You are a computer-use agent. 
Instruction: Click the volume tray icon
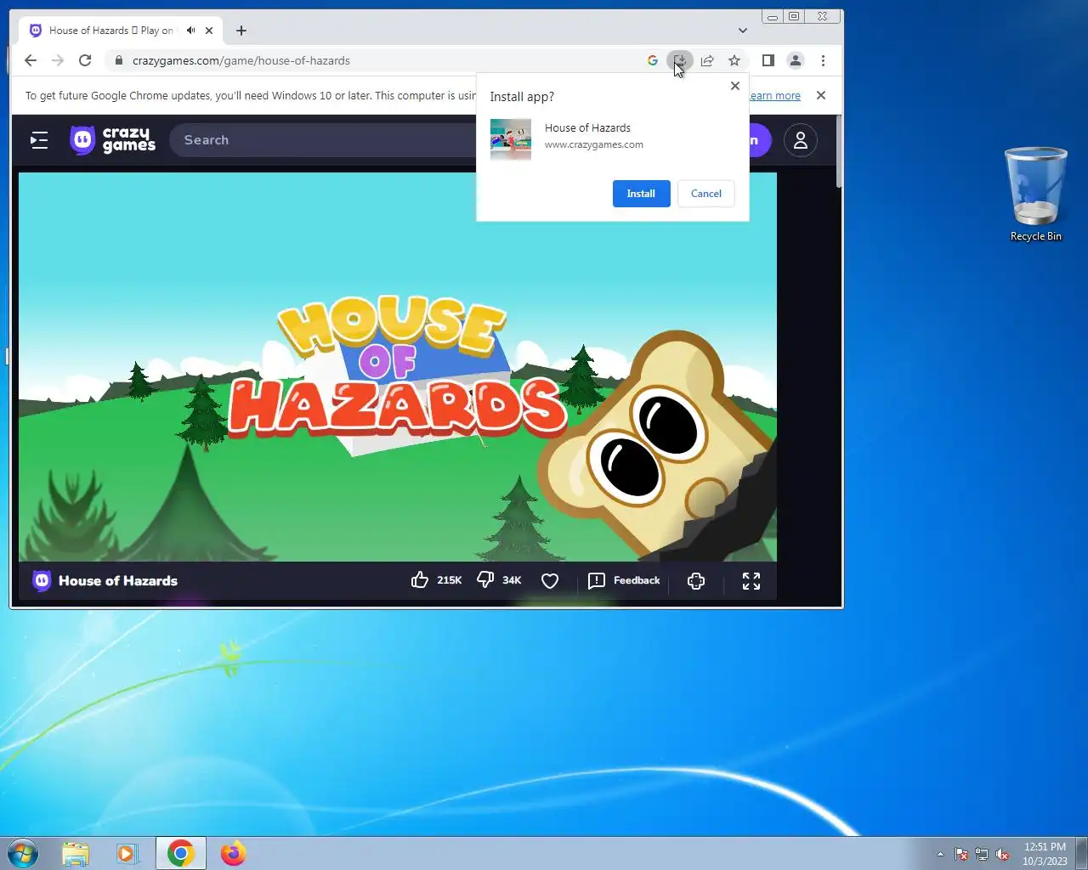tap(1002, 854)
